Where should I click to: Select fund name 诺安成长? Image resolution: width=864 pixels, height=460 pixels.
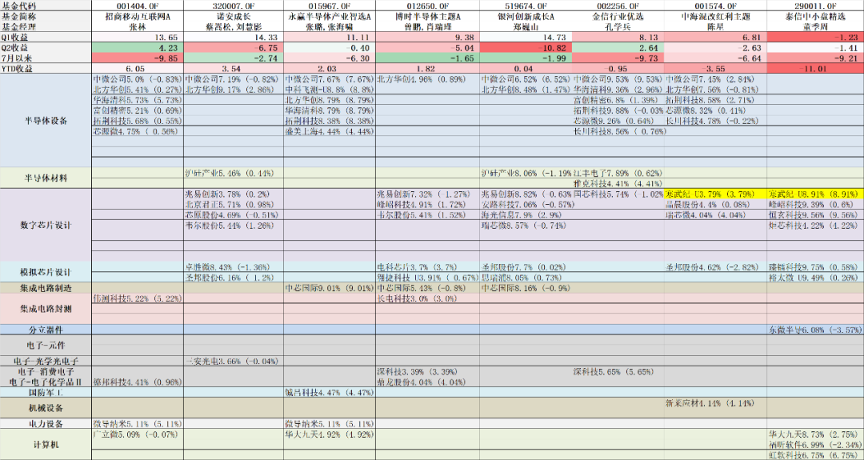[x=233, y=17]
